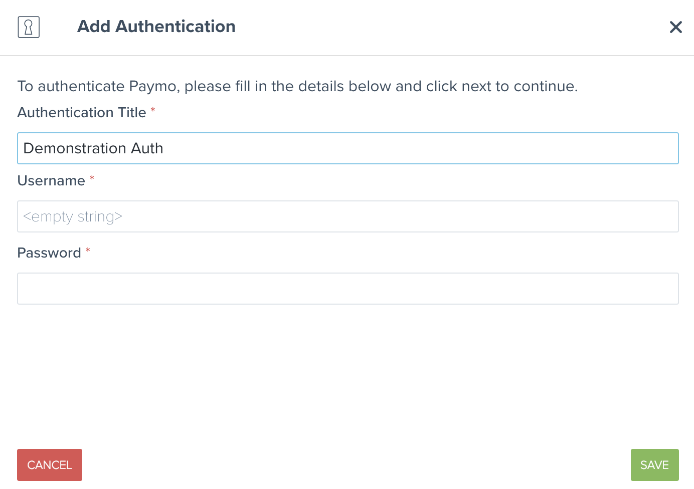The height and width of the screenshot is (489, 694).
Task: Click the empty string placeholder text
Action: (x=73, y=216)
